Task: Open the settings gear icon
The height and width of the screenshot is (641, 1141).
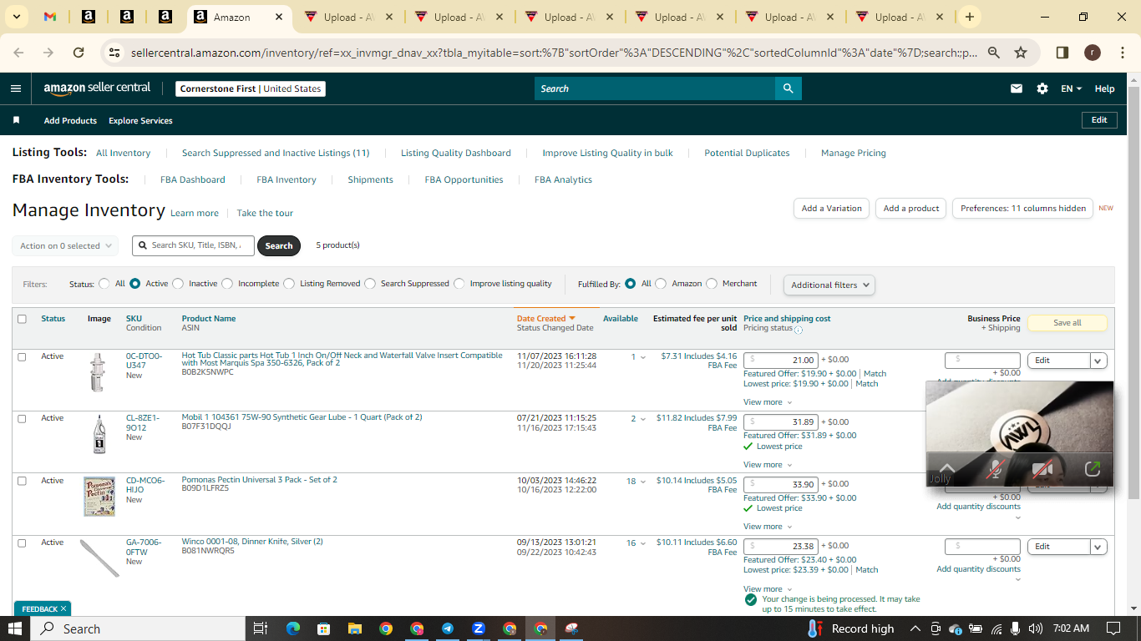Action: pyautogui.click(x=1042, y=88)
